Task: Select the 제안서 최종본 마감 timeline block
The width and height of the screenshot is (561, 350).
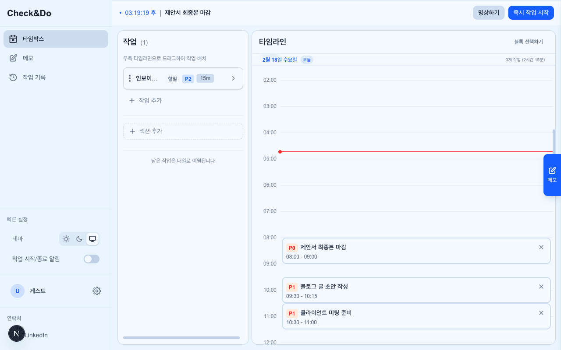Action: coord(416,251)
